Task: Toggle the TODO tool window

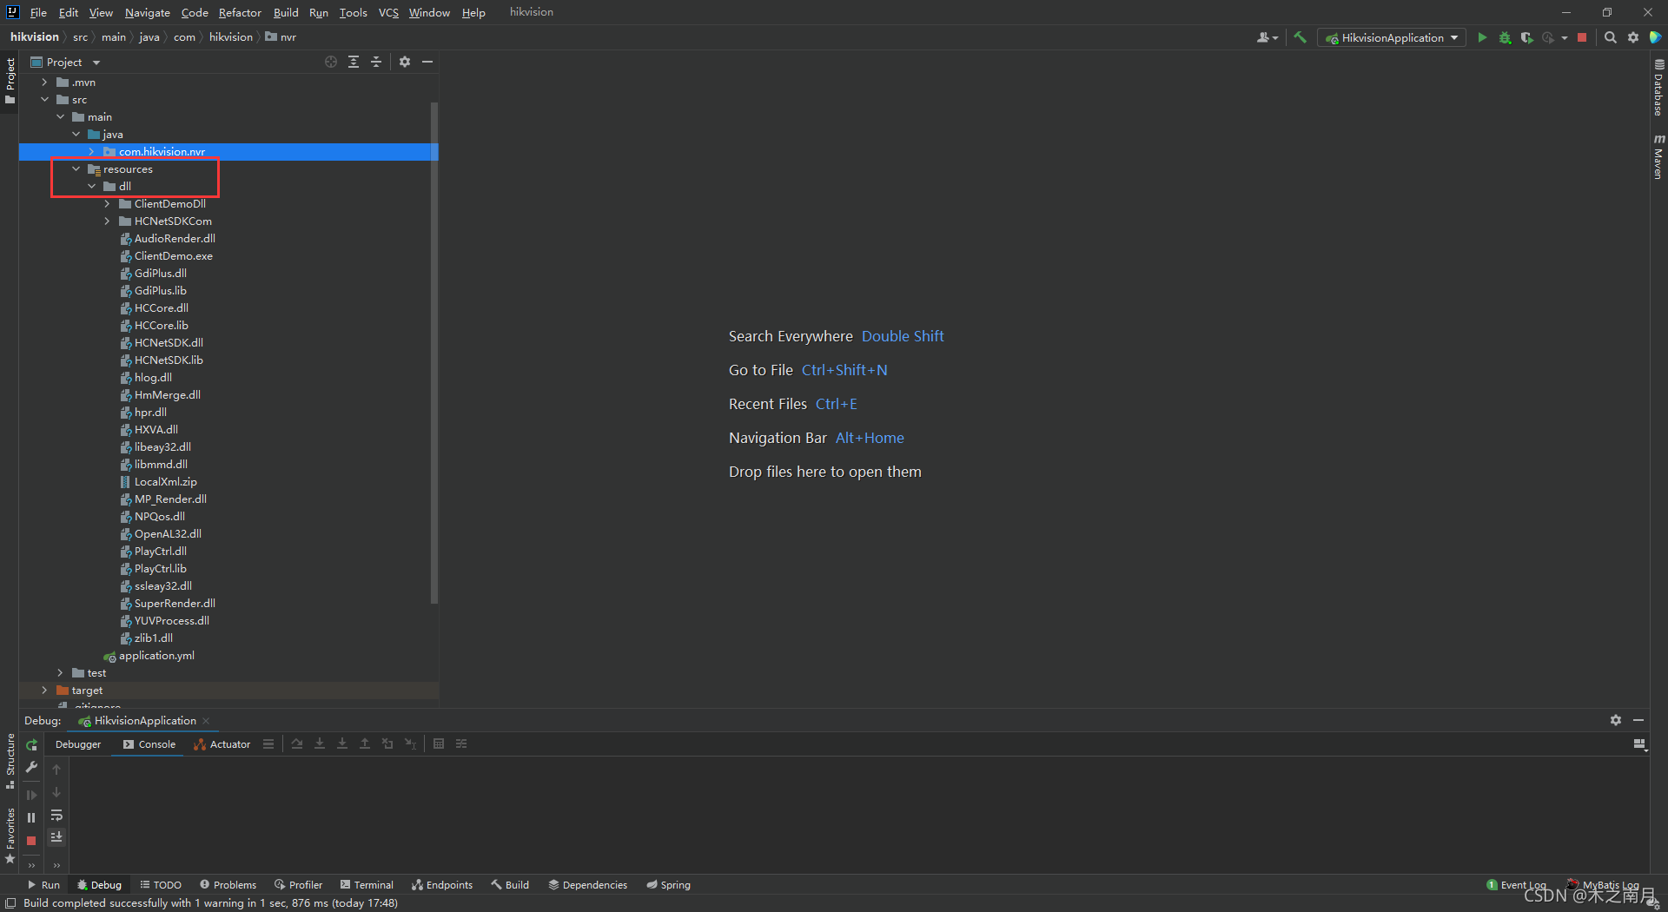Action: click(x=161, y=885)
